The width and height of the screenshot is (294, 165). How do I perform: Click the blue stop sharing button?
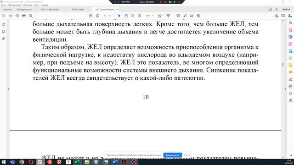click(x=173, y=155)
